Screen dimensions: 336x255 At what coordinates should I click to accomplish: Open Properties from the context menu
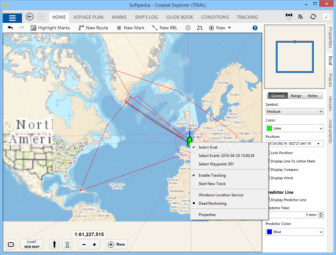coord(229,215)
